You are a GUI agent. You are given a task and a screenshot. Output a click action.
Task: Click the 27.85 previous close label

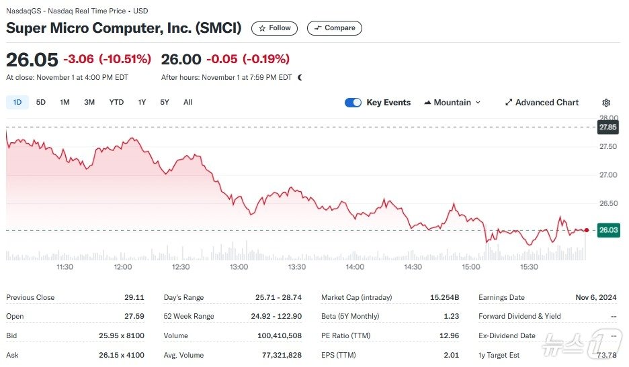pyautogui.click(x=608, y=127)
